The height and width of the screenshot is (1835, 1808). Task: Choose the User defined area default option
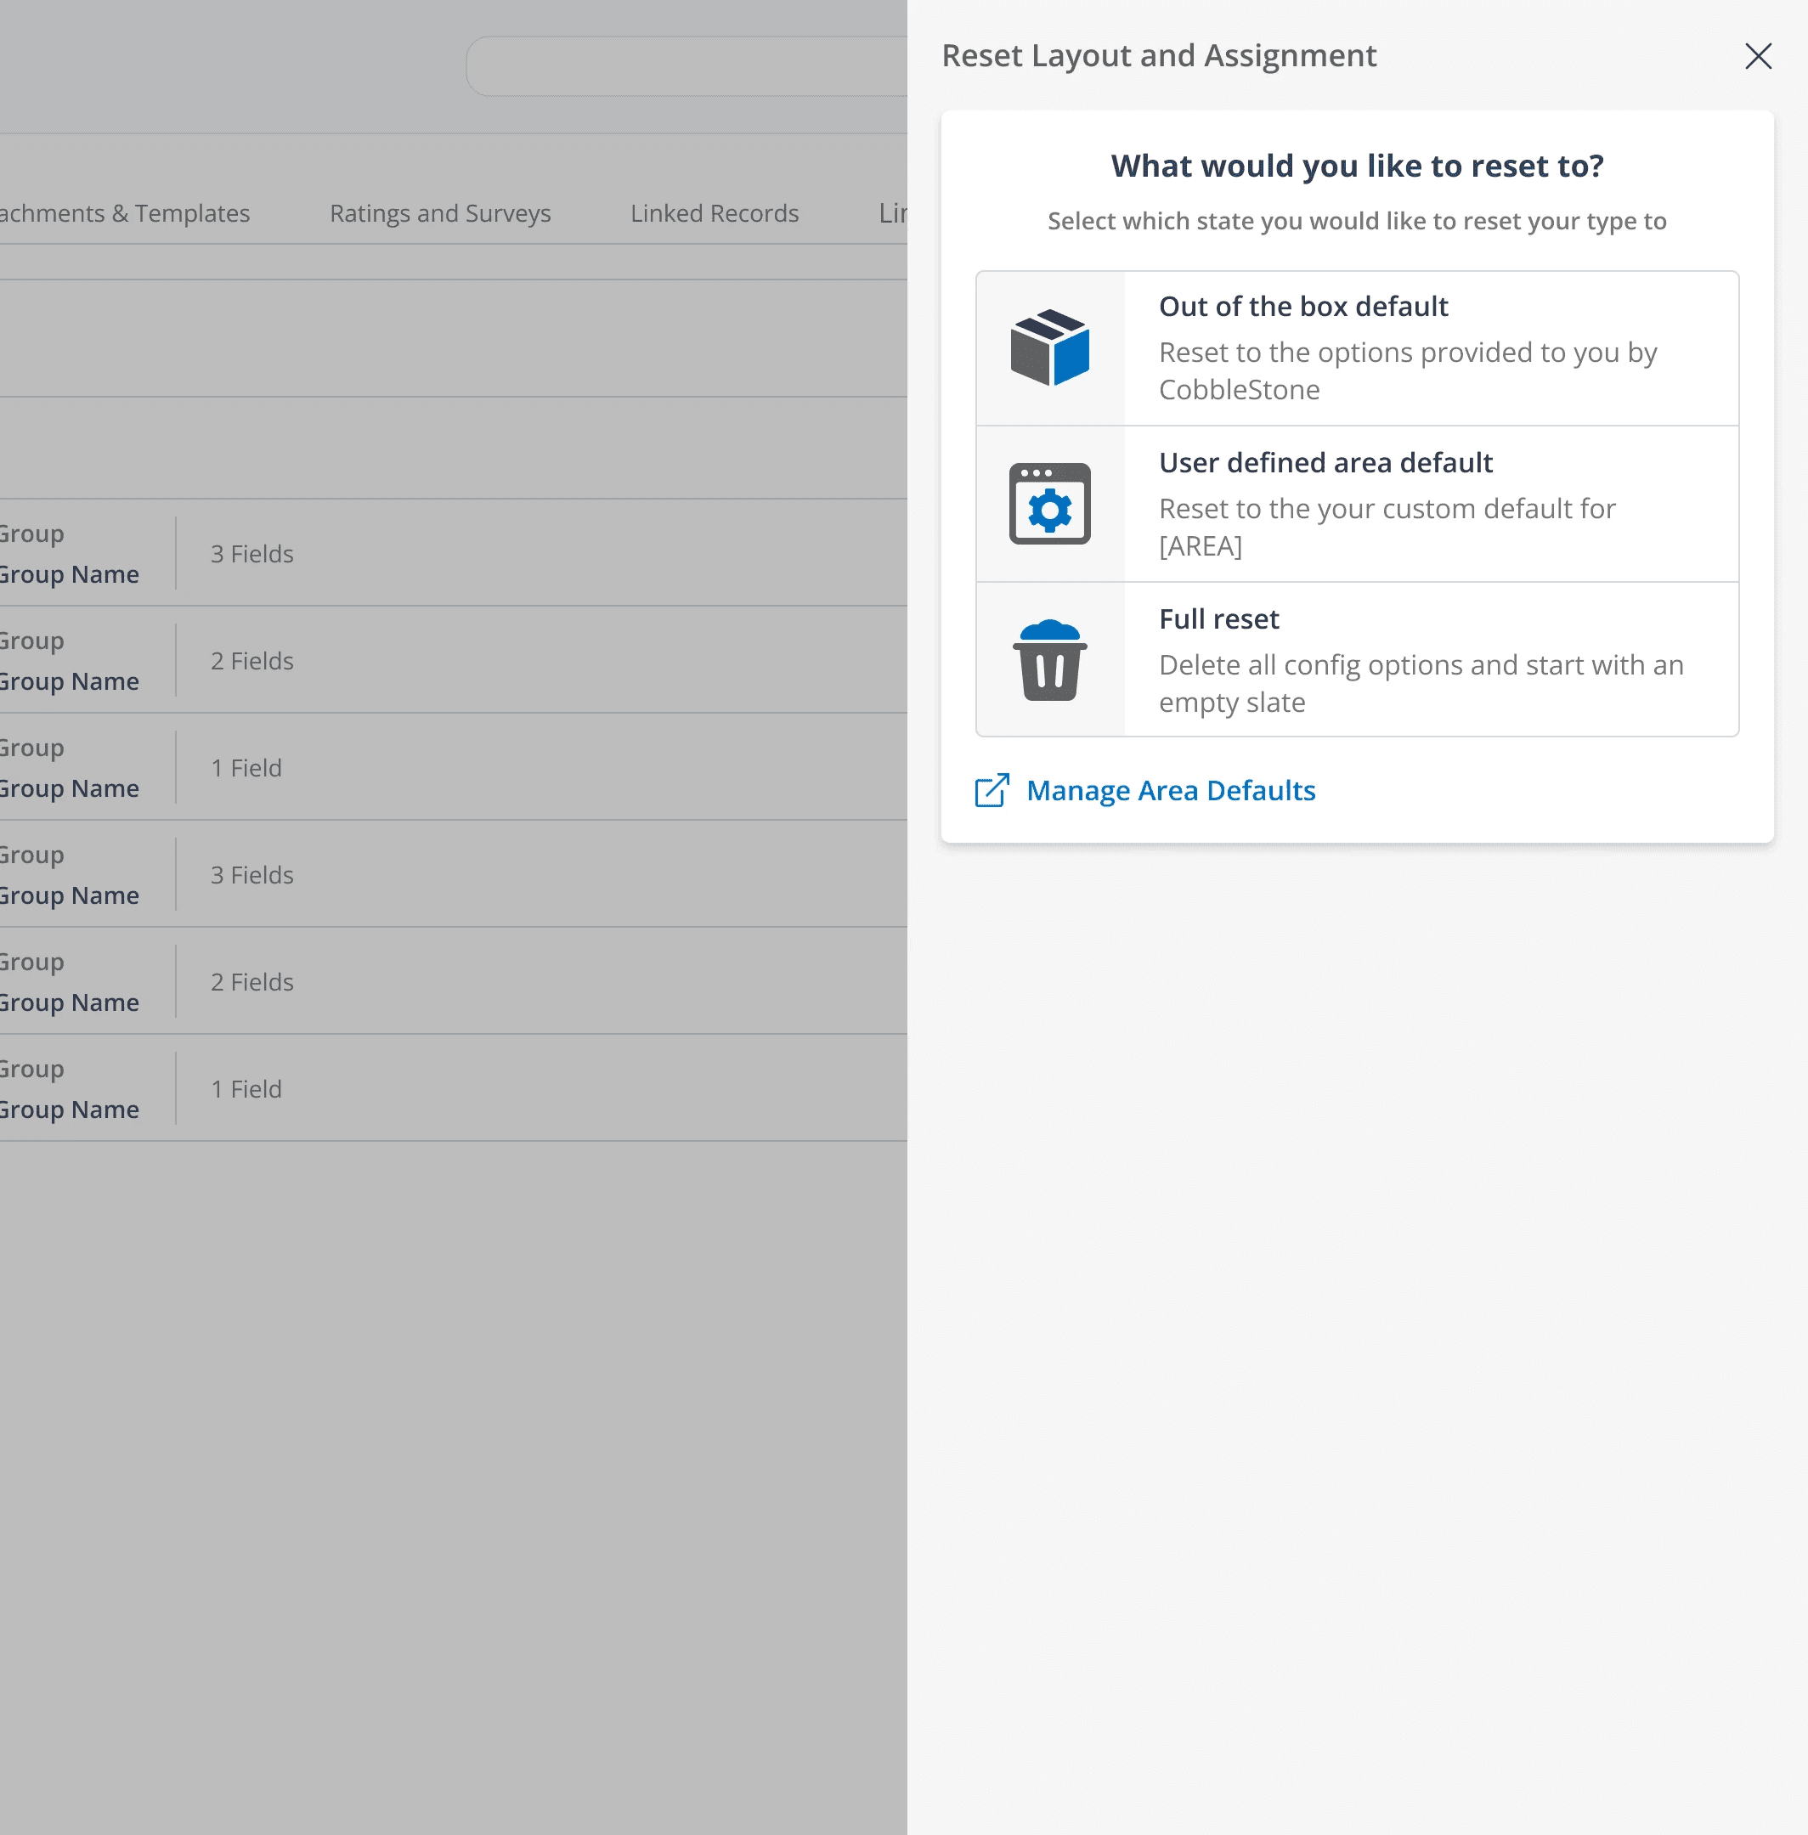tap(1325, 463)
